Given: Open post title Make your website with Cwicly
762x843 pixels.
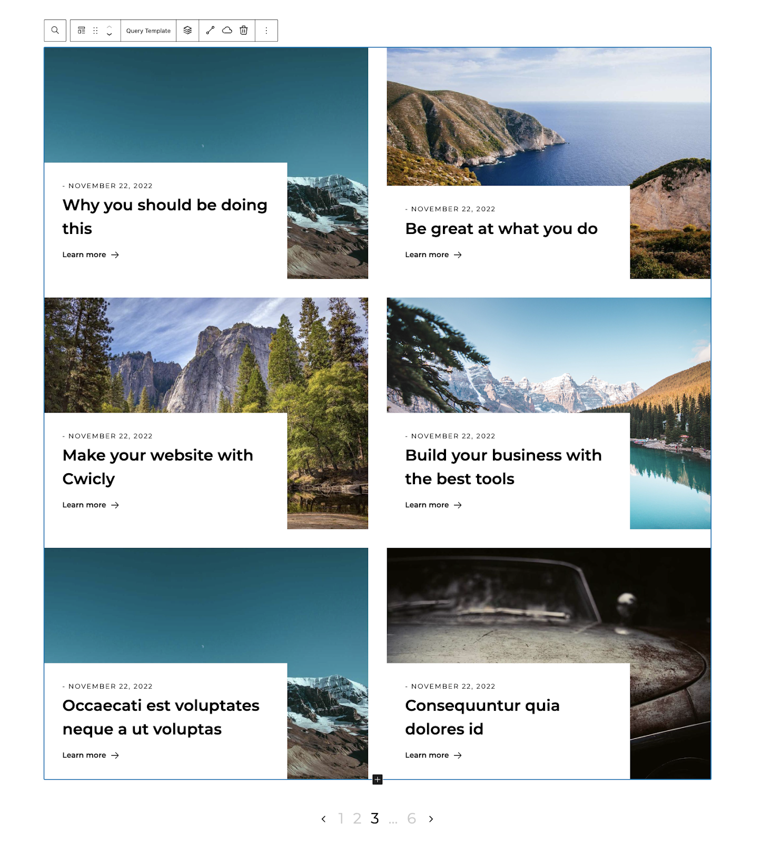Looking at the screenshot, I should (x=158, y=467).
